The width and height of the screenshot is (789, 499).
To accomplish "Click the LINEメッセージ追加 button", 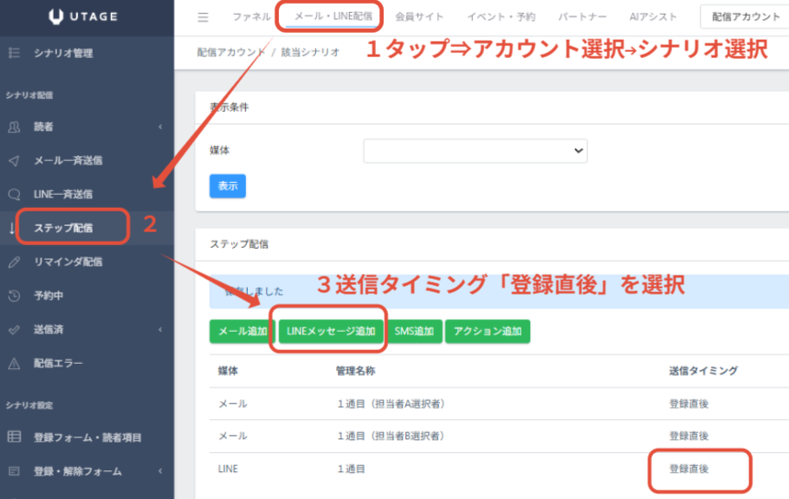I will click(331, 331).
